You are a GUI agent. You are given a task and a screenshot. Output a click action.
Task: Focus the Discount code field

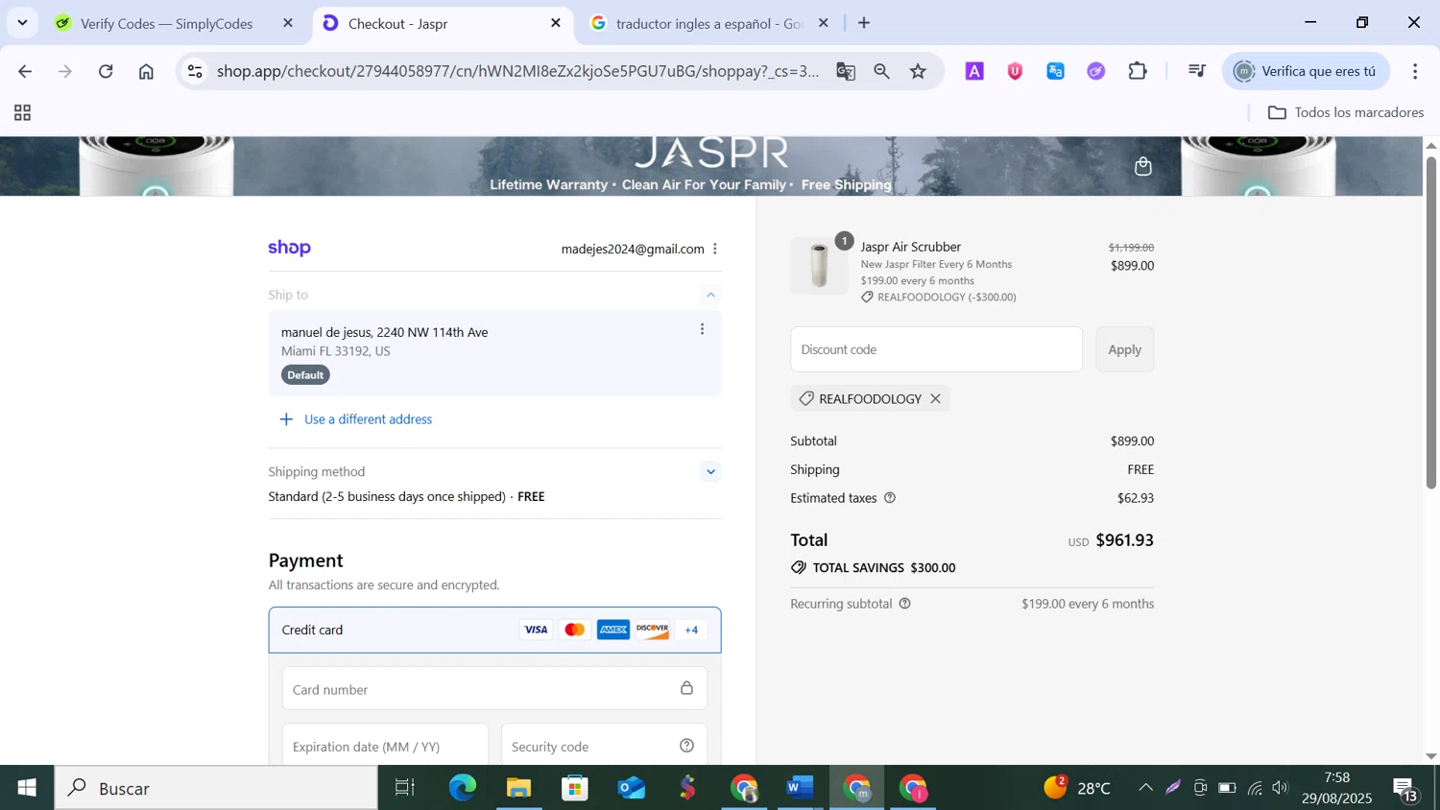tap(936, 349)
